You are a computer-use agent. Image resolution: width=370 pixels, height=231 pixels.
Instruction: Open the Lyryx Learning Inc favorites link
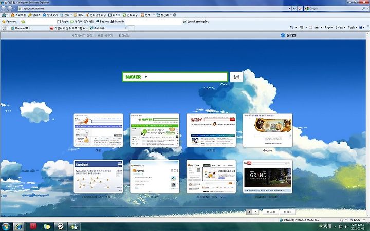[x=196, y=21]
